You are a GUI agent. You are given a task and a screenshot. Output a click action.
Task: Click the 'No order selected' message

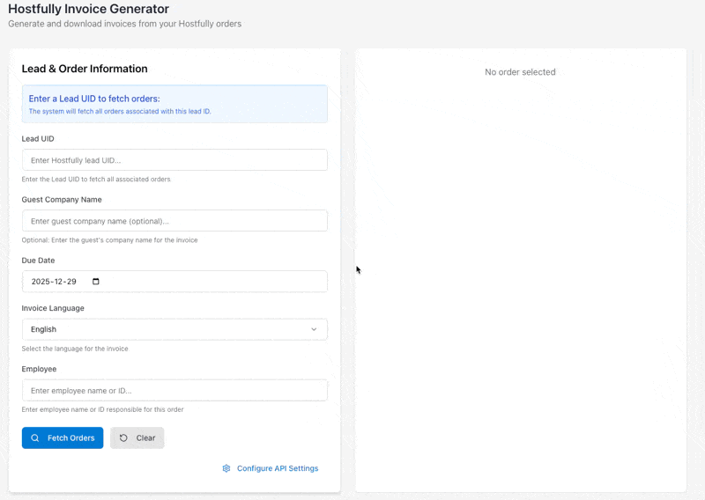520,72
